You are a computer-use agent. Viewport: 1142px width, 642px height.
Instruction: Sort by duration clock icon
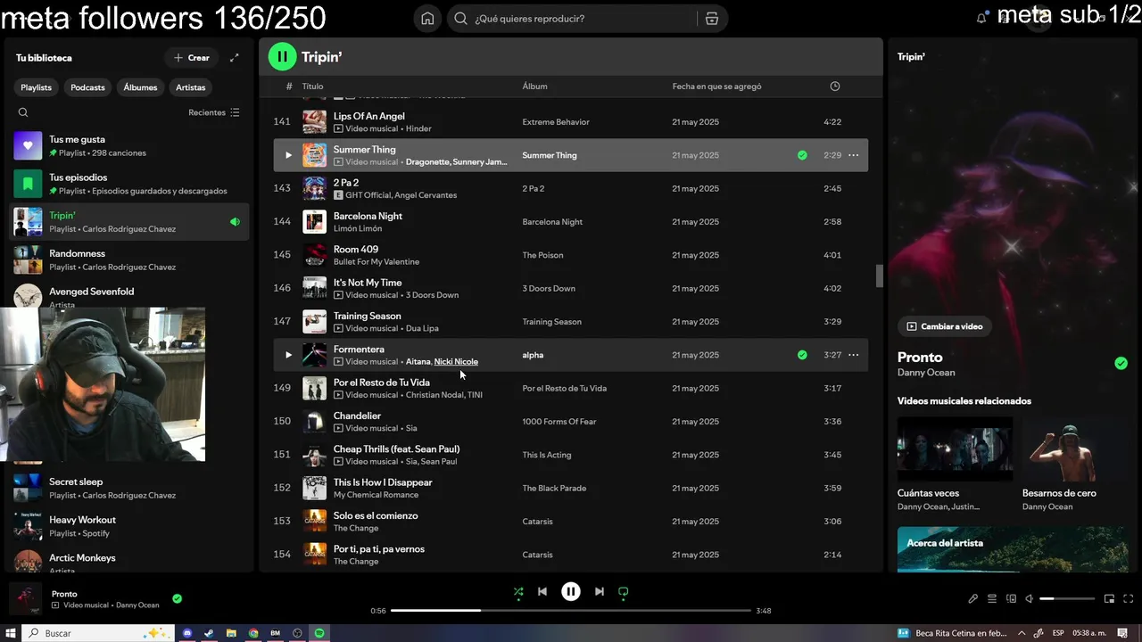tap(835, 86)
